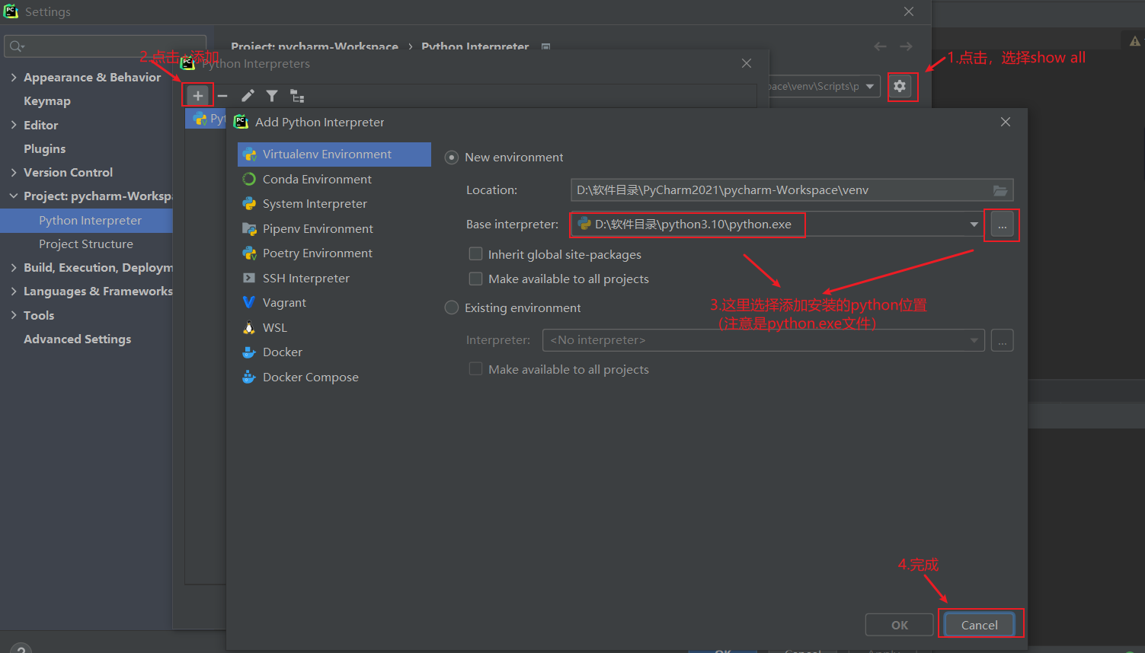The image size is (1145, 653).
Task: Click the filter funnel icon
Action: pos(272,96)
